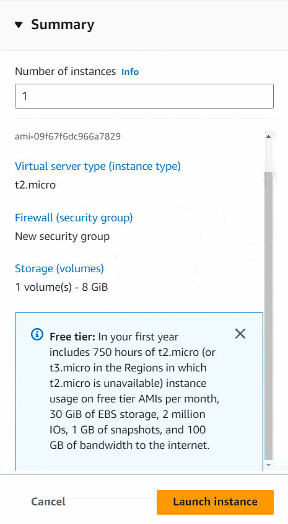Image resolution: width=288 pixels, height=524 pixels.
Task: Dismiss the Free tier notice with X
Action: (240, 334)
